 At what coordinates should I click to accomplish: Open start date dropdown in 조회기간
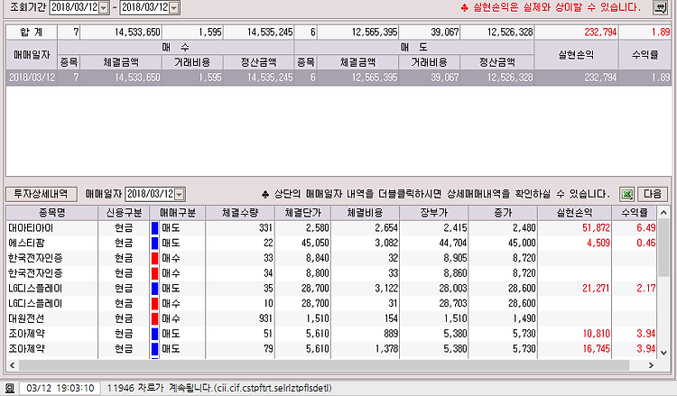104,8
